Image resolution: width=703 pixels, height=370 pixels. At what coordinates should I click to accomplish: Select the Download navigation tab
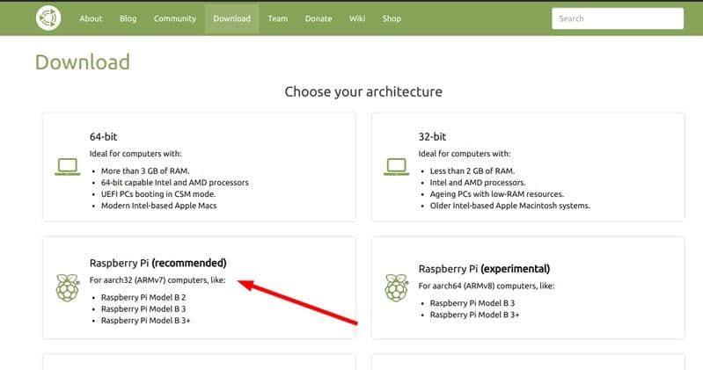click(x=231, y=18)
